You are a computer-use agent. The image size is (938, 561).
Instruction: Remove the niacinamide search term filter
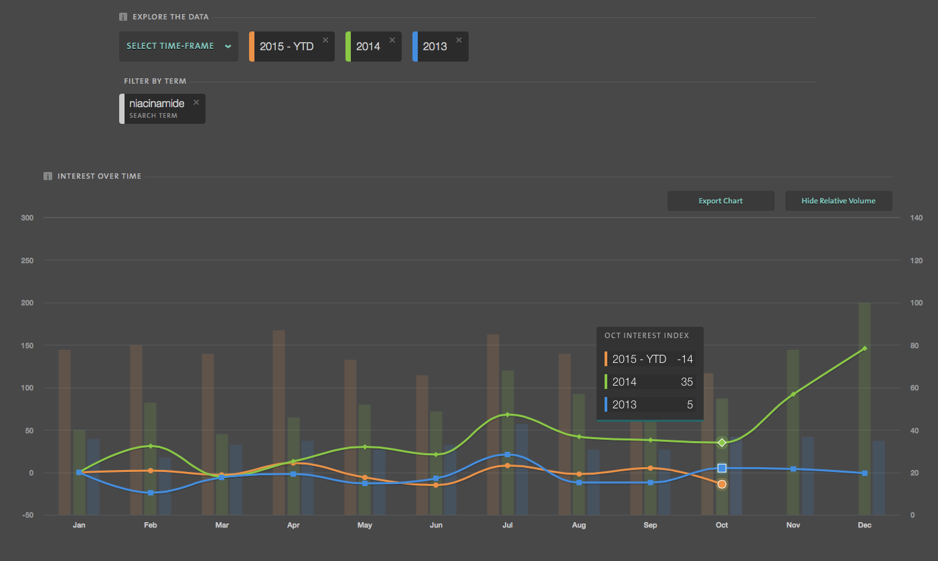tap(196, 102)
